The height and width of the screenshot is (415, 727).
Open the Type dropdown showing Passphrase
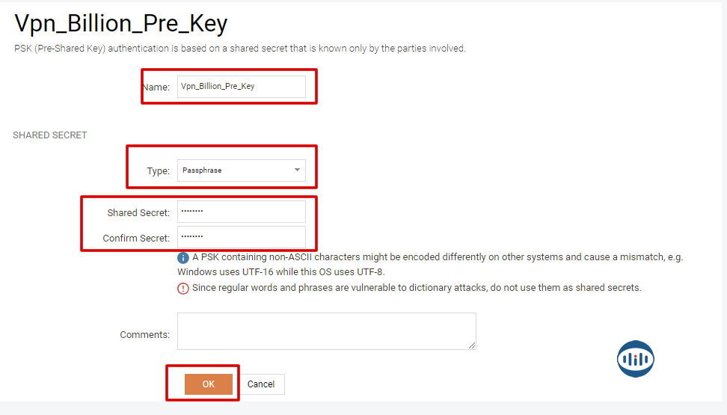[241, 170]
